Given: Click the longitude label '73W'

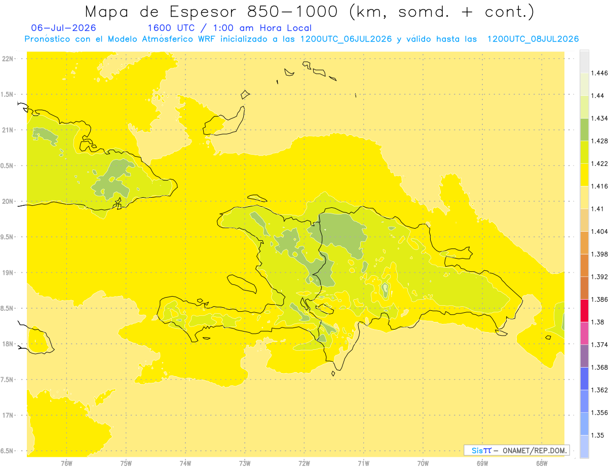Looking at the screenshot, I should coord(245,463).
